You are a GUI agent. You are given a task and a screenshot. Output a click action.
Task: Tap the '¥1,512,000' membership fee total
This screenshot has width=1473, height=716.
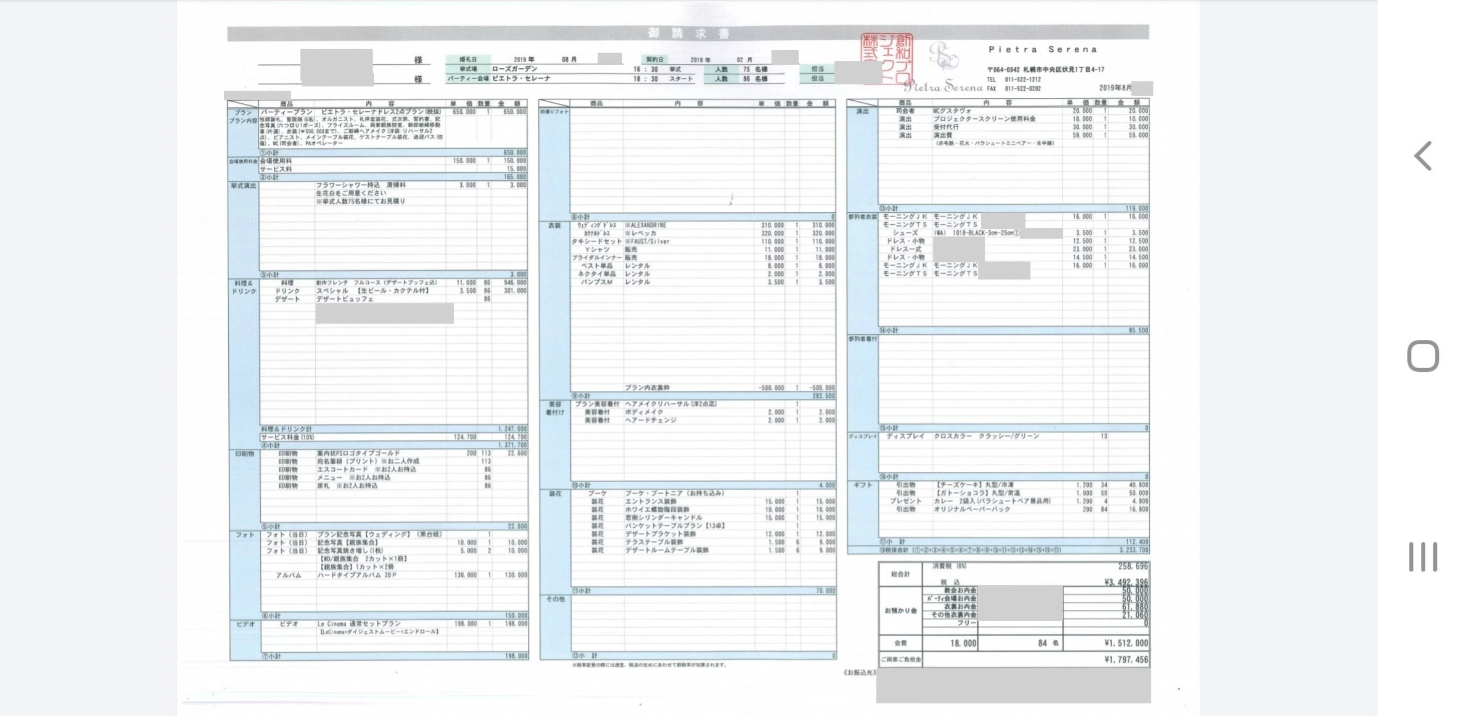(1126, 643)
